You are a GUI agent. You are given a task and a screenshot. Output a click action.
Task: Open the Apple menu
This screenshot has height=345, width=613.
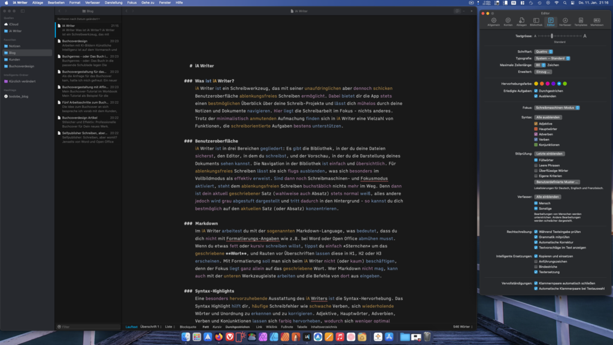[x=6, y=3]
